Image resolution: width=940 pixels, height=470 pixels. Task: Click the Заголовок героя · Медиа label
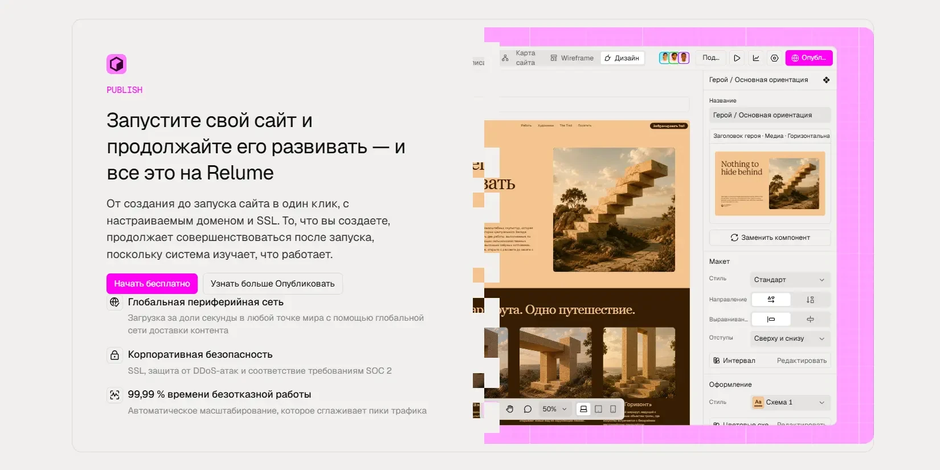click(771, 136)
